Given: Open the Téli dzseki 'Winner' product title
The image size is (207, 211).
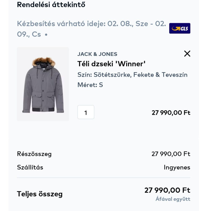Looking at the screenshot, I should pos(112,64).
